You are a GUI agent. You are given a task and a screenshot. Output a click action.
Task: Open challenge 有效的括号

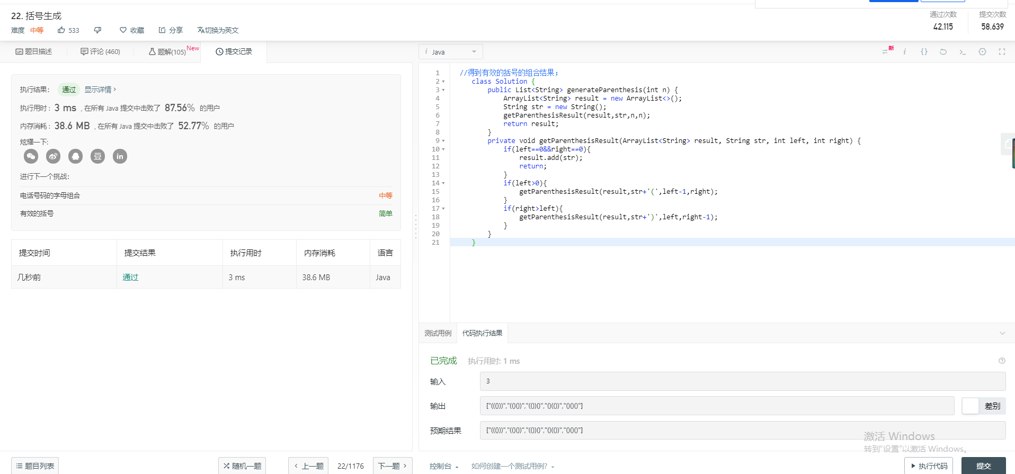[x=37, y=213]
